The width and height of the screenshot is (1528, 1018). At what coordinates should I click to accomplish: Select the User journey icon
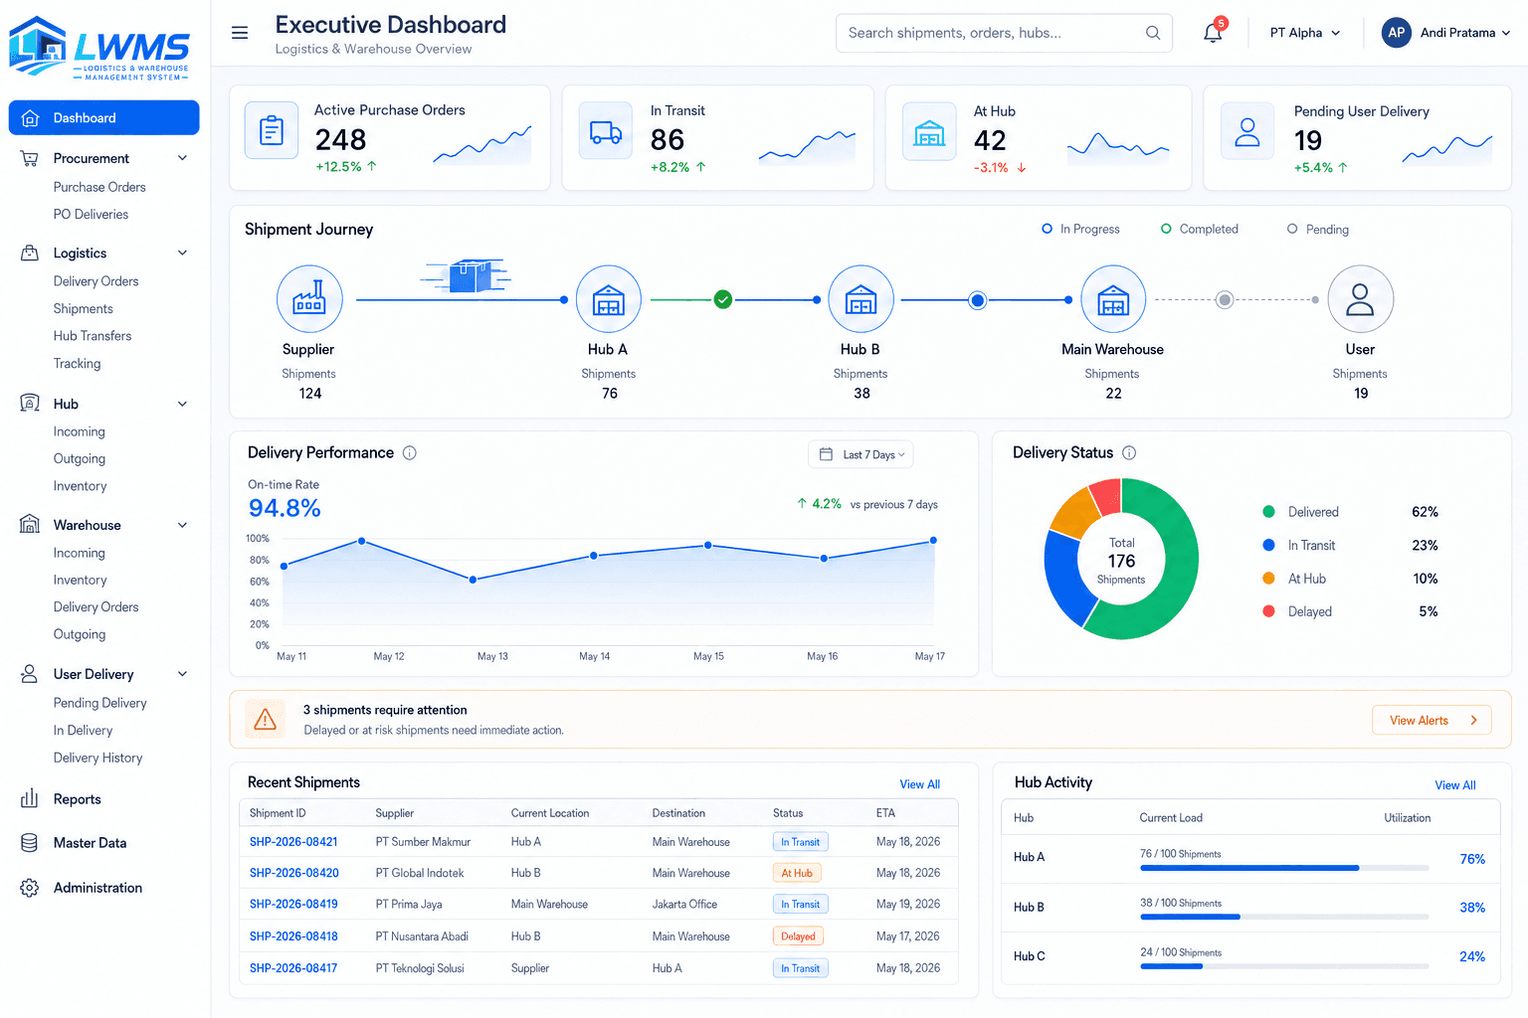tap(1360, 298)
